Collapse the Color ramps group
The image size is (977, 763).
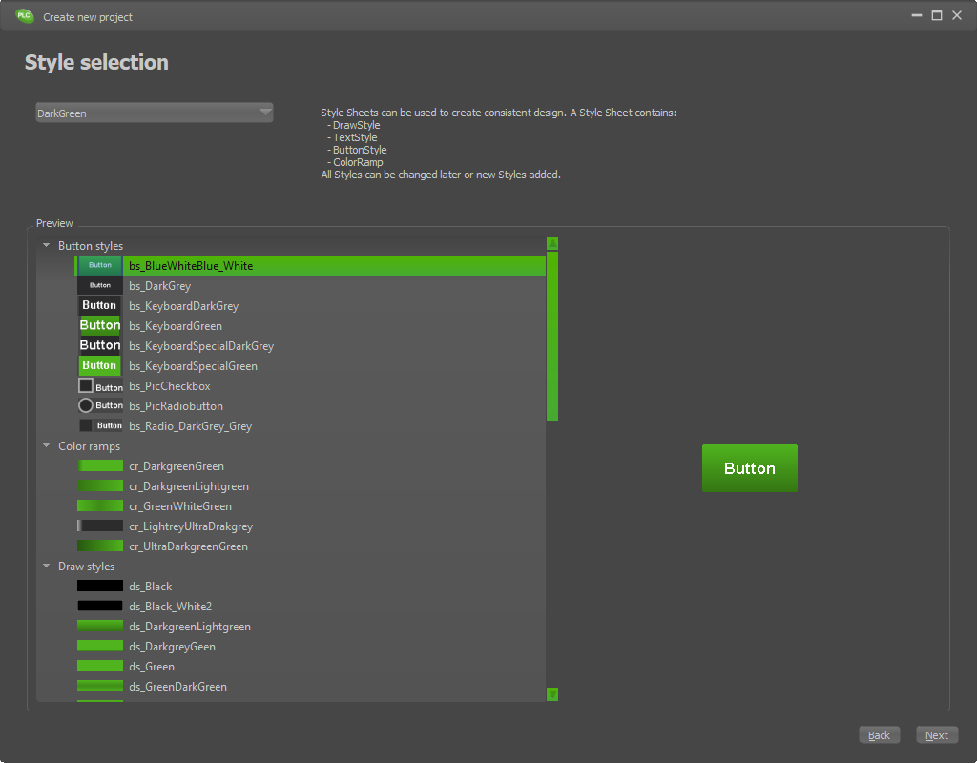[x=47, y=445]
